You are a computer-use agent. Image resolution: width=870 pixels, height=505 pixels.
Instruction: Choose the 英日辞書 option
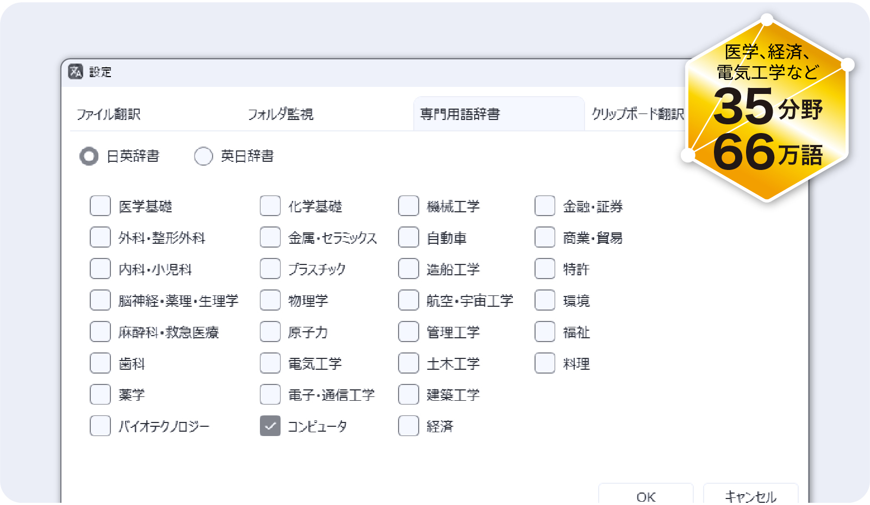203,156
